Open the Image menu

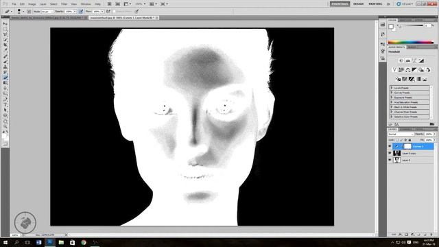click(32, 4)
